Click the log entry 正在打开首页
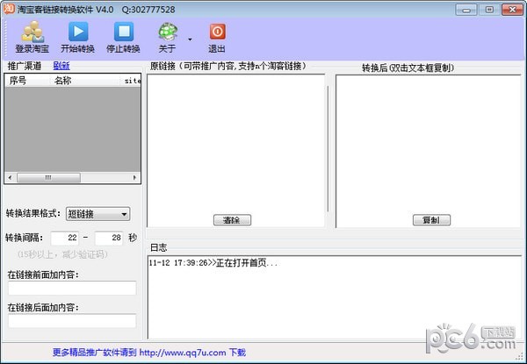The height and width of the screenshot is (364, 527). 213,263
